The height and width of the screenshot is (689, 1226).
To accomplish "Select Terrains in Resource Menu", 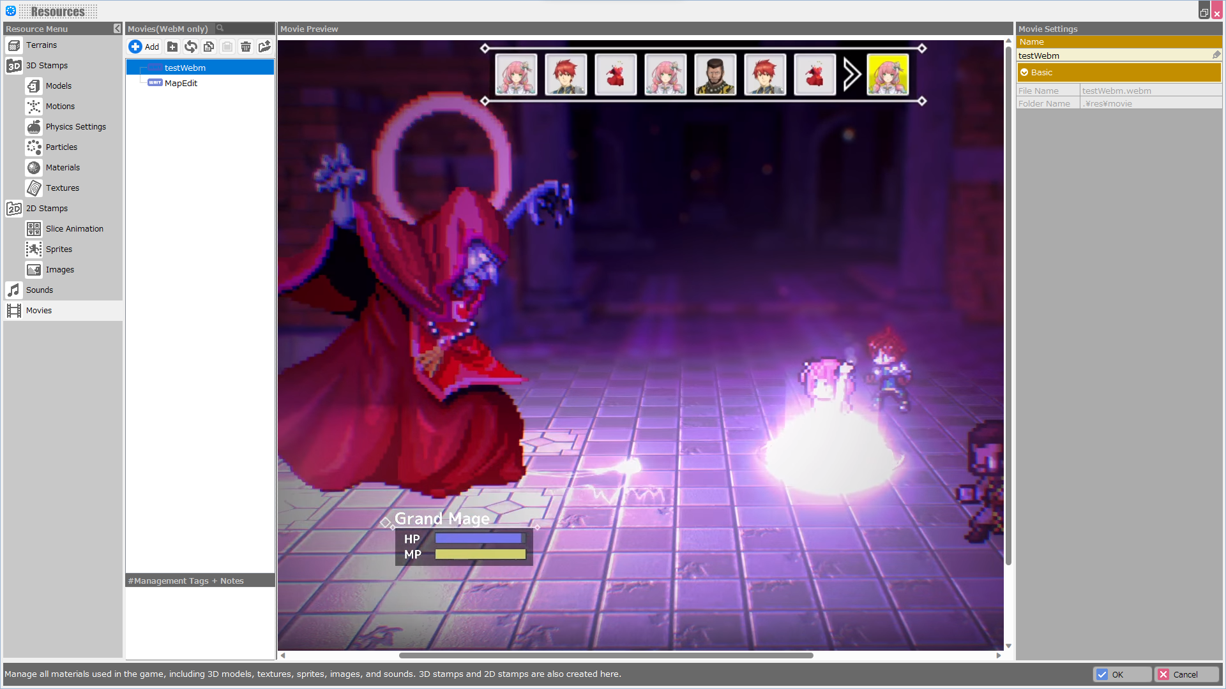I will point(42,45).
